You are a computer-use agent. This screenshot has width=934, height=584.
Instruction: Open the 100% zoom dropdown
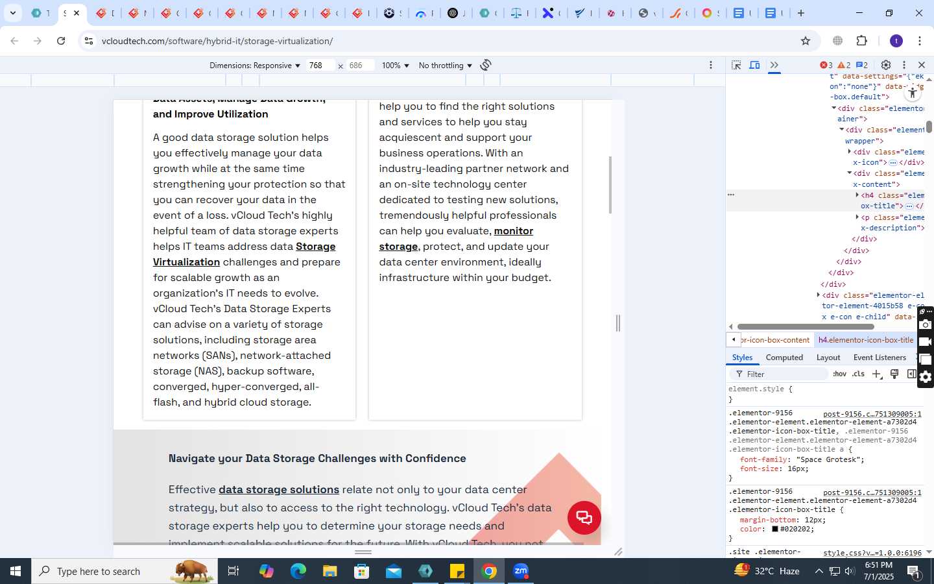(396, 66)
